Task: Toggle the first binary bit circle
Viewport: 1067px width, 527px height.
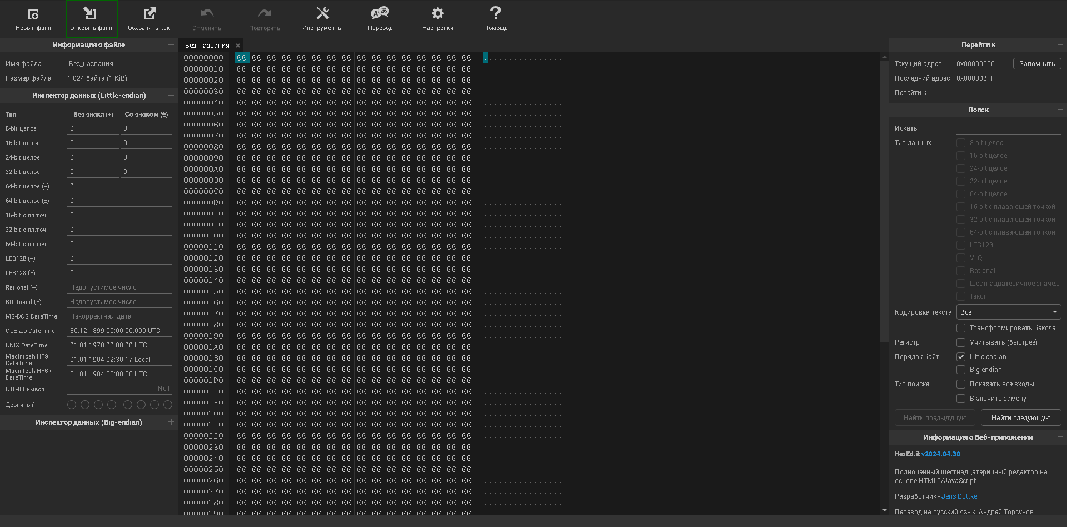Action: (72, 405)
